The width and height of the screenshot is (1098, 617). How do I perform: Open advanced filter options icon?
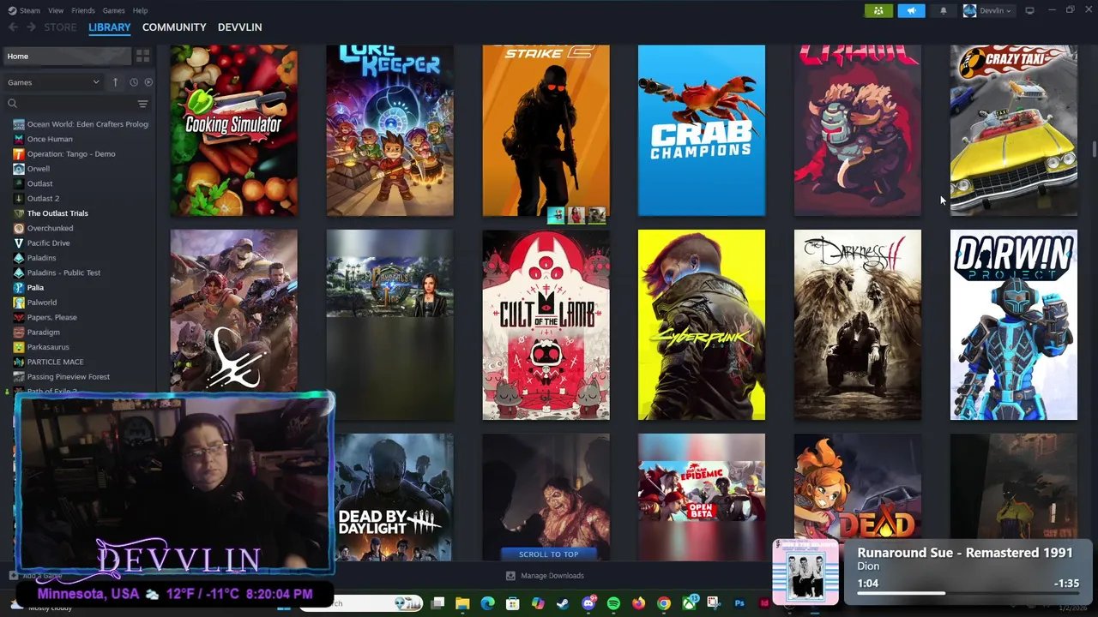(142, 104)
